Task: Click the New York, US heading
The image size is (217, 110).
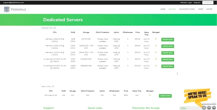Action: point(48,87)
